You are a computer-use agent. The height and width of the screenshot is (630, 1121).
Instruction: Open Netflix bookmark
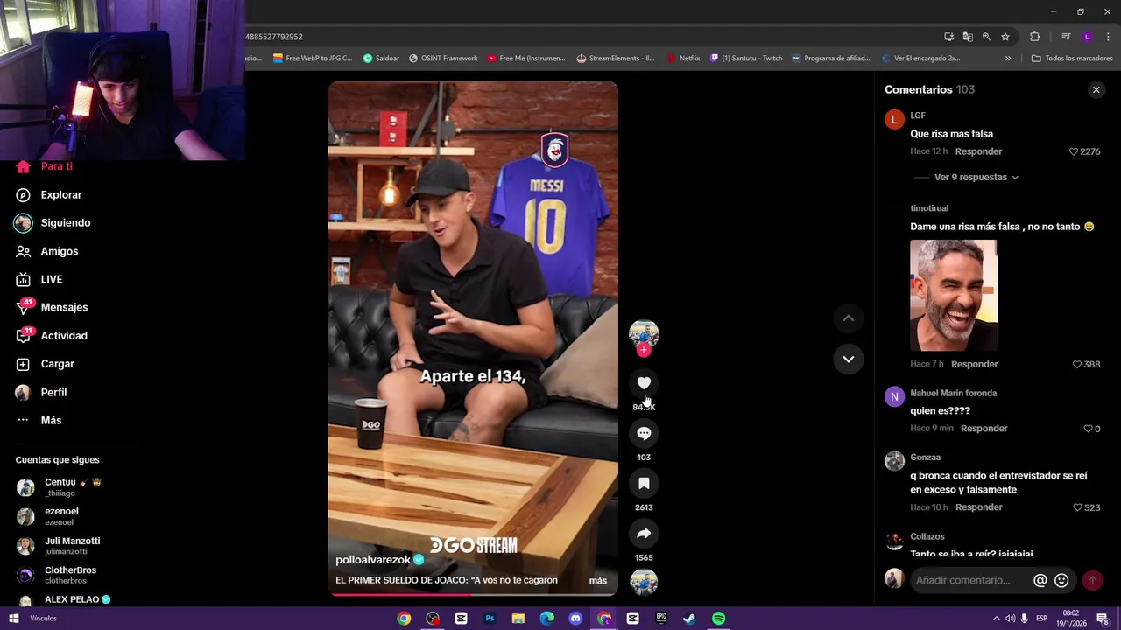[x=683, y=59]
